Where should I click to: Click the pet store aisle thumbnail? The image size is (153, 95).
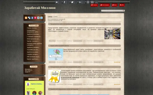pyautogui.click(x=112, y=34)
